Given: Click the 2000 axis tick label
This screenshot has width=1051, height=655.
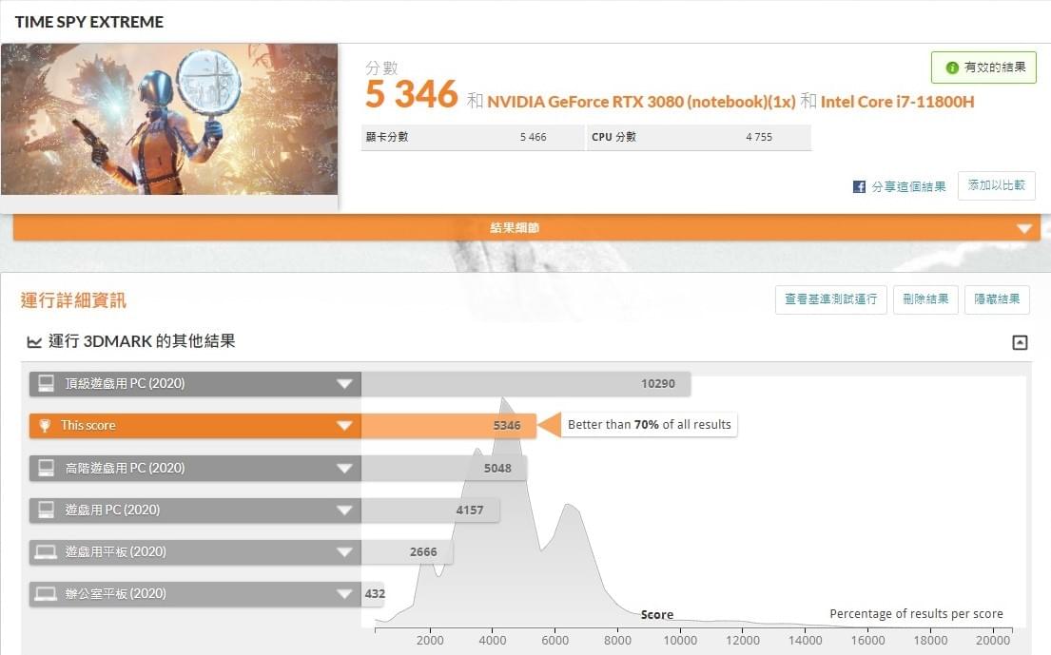Looking at the screenshot, I should pos(430,641).
